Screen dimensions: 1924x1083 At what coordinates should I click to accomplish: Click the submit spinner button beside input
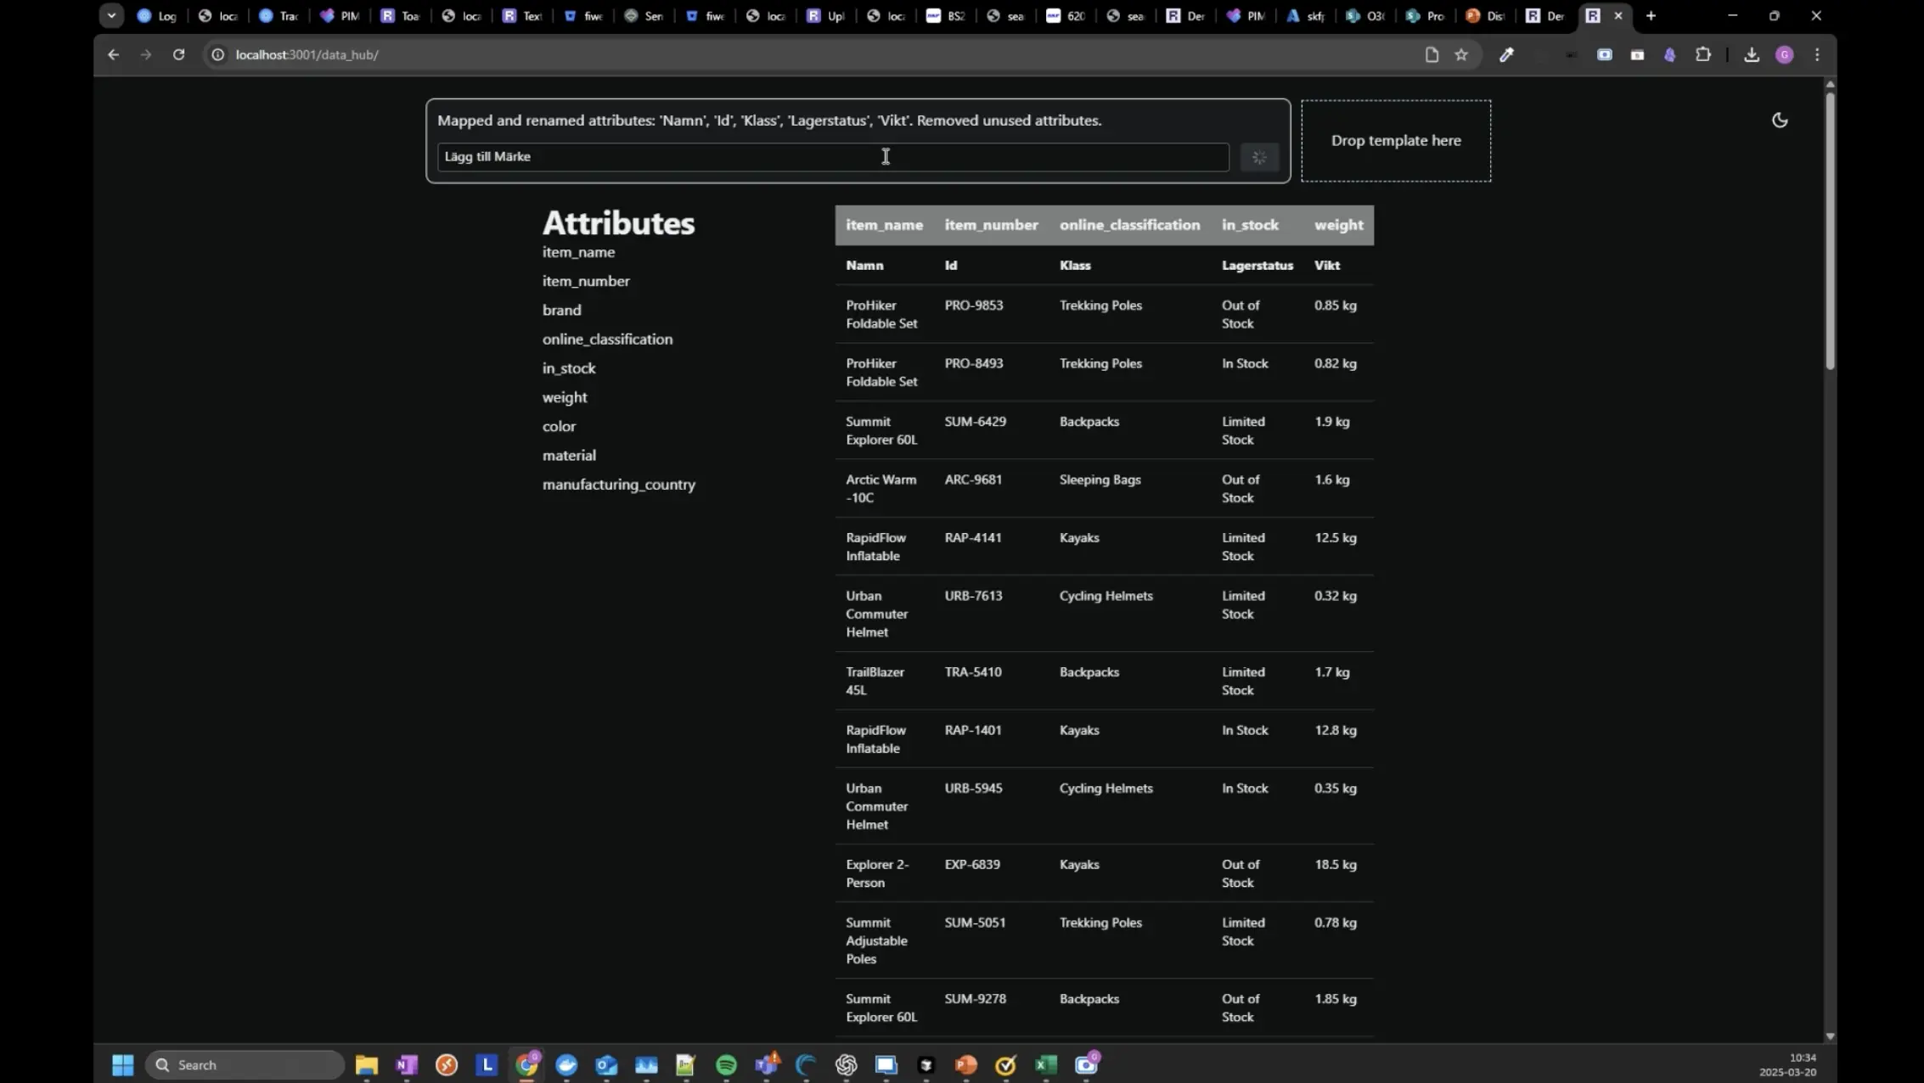click(x=1259, y=157)
